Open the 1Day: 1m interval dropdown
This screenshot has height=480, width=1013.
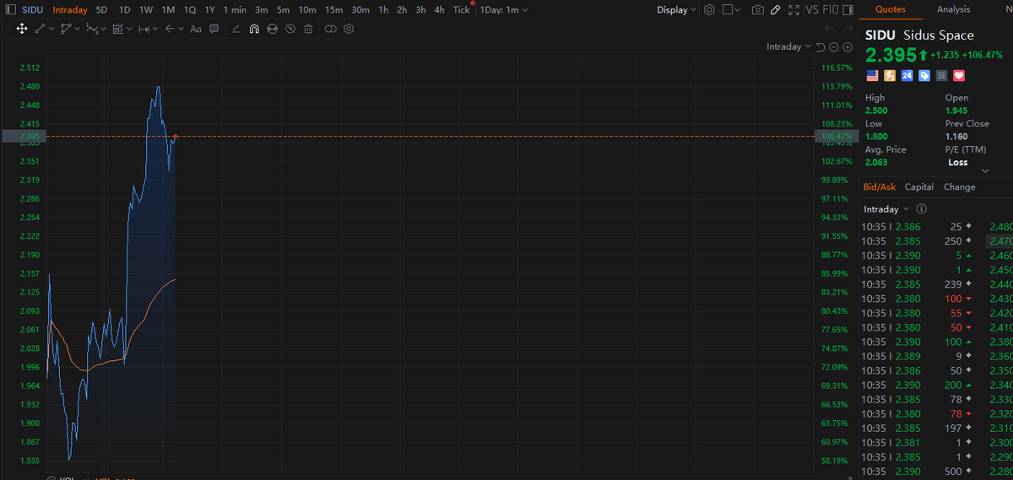[x=504, y=10]
